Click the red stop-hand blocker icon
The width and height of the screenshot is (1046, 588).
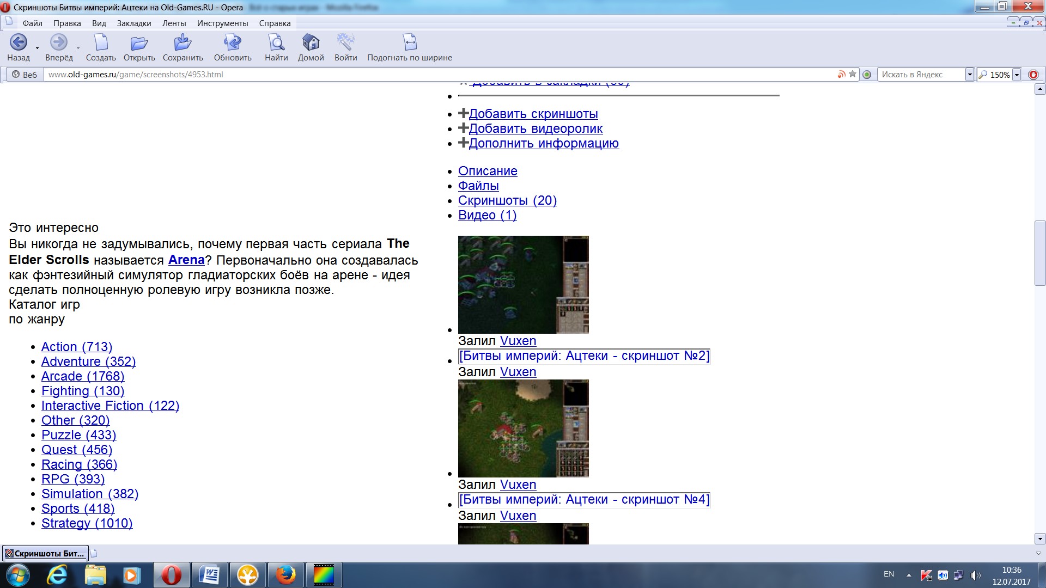click(x=1033, y=75)
